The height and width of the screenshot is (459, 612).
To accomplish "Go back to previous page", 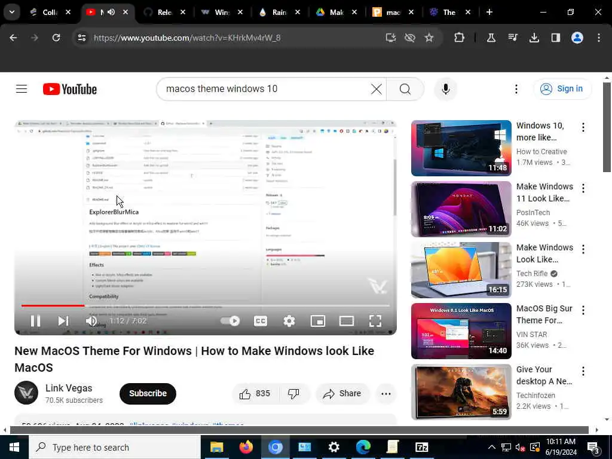I will click(x=13, y=38).
